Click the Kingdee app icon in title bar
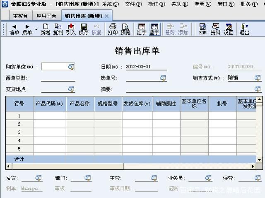 pyautogui.click(x=5, y=4)
